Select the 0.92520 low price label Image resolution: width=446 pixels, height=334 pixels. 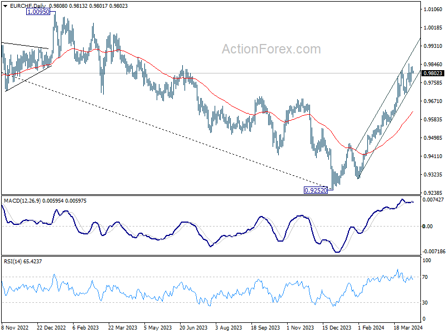click(316, 190)
